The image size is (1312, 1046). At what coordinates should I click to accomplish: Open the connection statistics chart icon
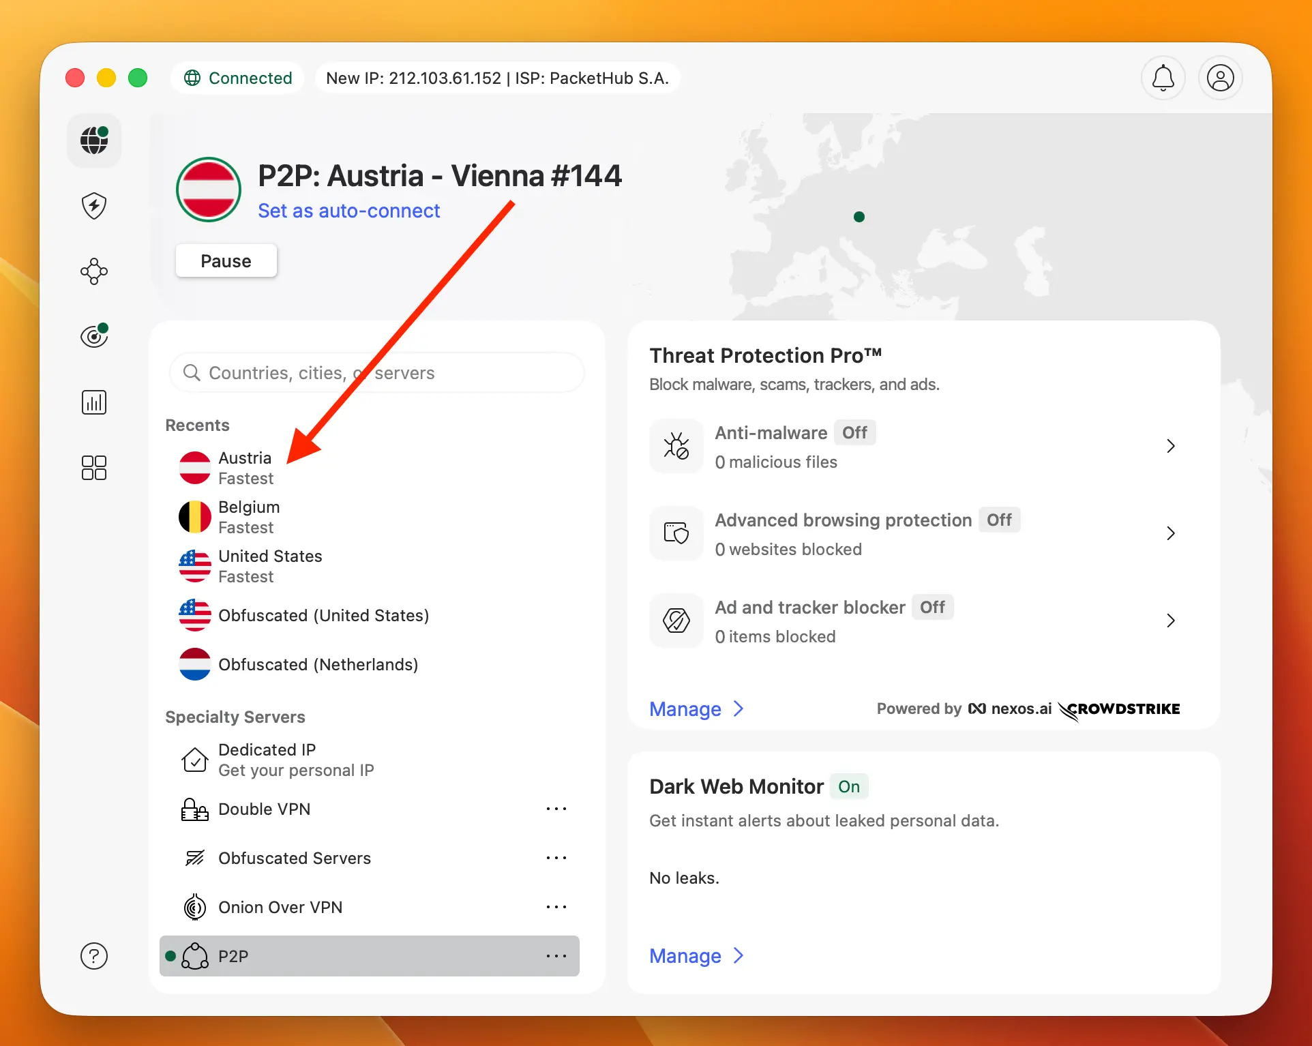click(x=93, y=402)
